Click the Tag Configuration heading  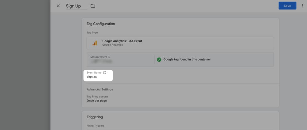[101, 24]
